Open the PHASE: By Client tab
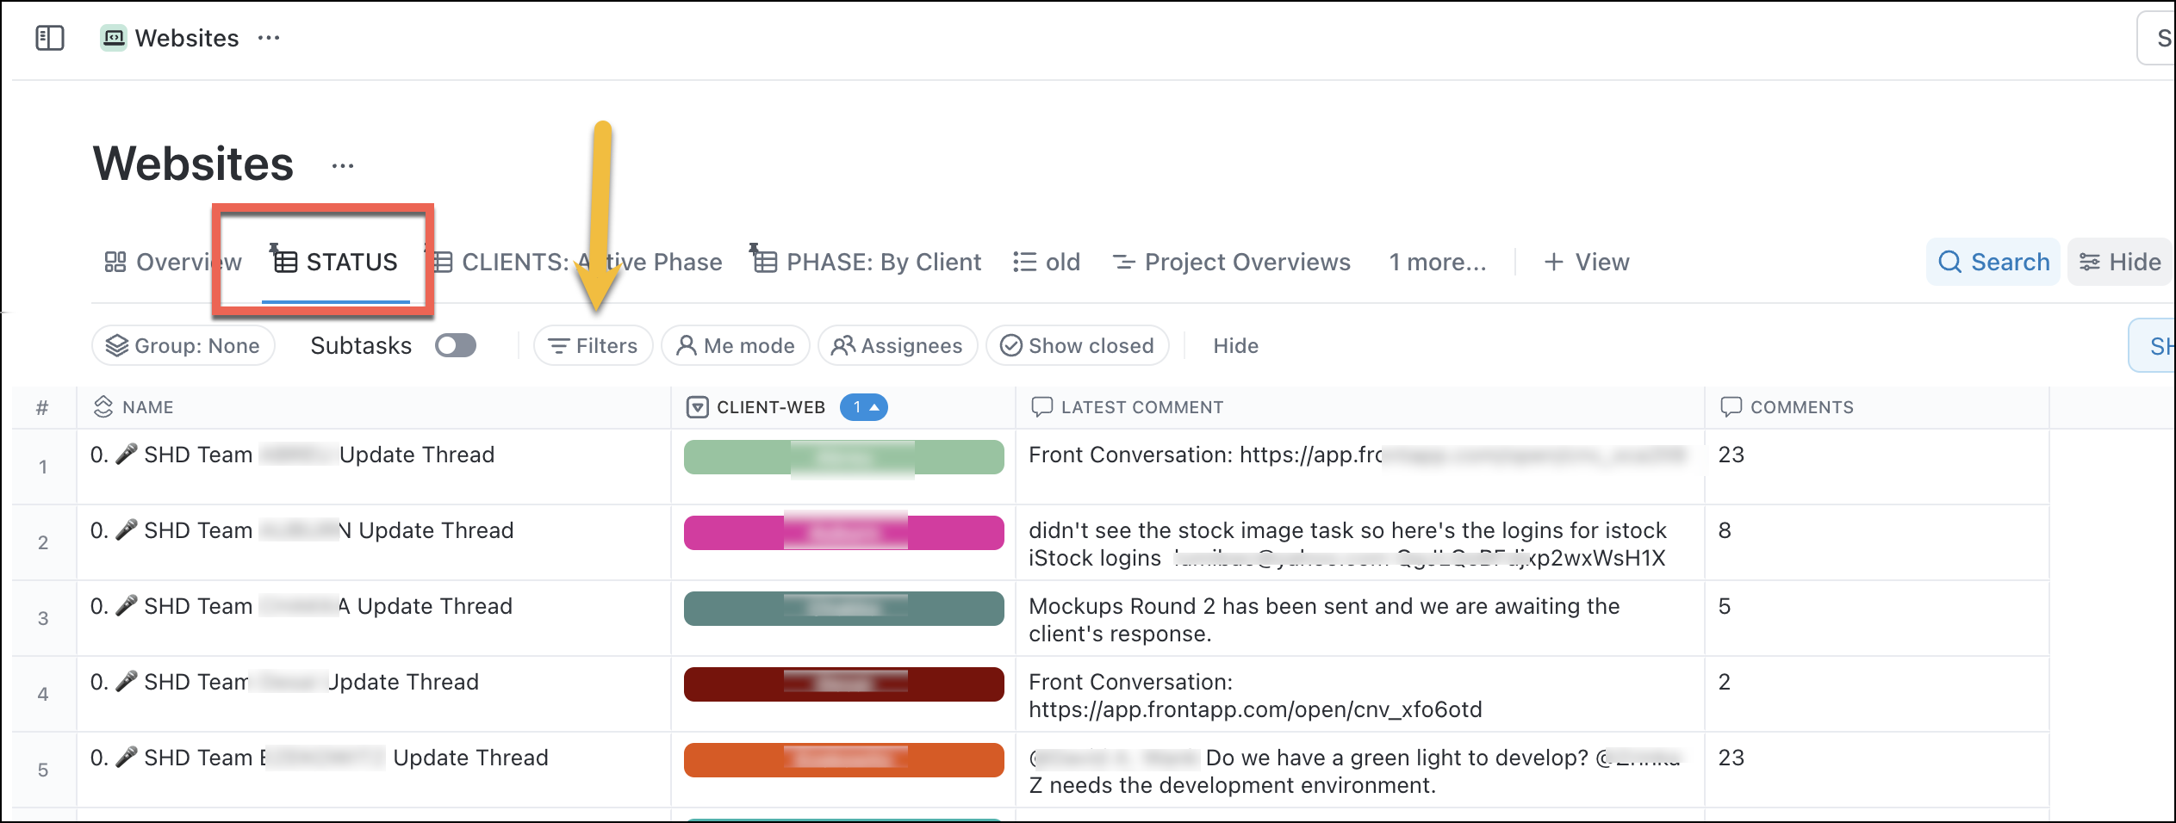The image size is (2176, 823). (x=866, y=262)
